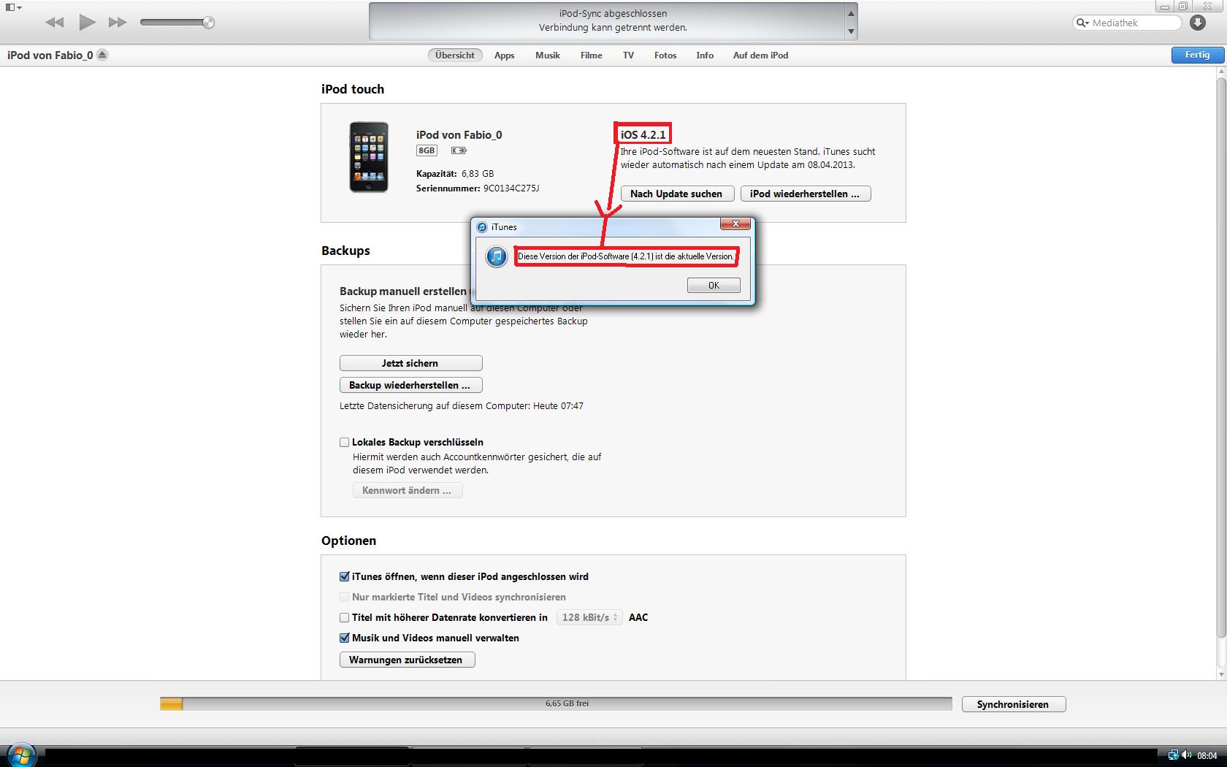
Task: Click Jetzt sichern to back up now
Action: (410, 363)
